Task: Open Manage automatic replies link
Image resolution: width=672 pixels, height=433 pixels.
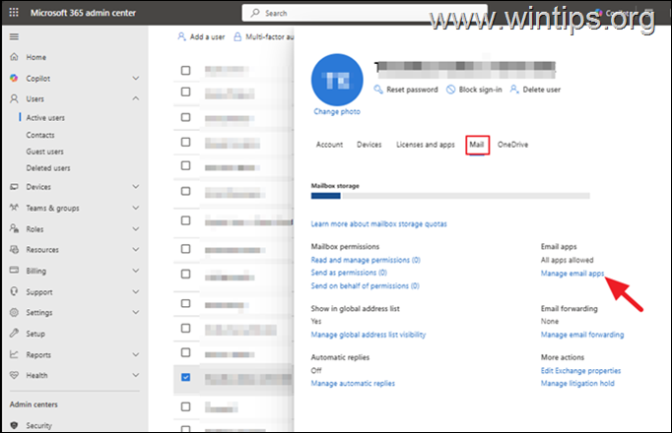Action: click(x=353, y=384)
